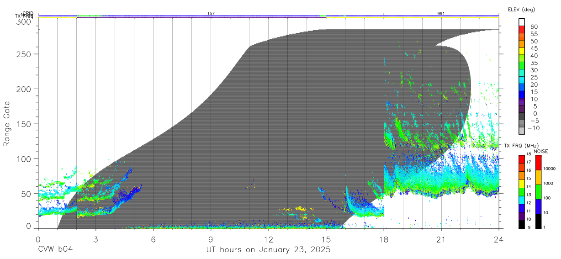Click the light gray bottom ELEV colorbar segment
Image resolution: width=561 pixels, height=259 pixels.
pyautogui.click(x=522, y=131)
